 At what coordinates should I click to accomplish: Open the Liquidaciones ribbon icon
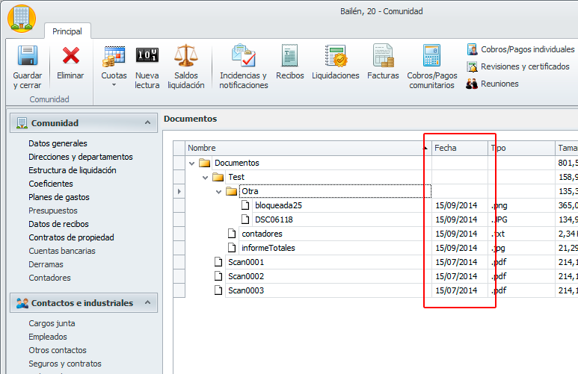point(335,56)
